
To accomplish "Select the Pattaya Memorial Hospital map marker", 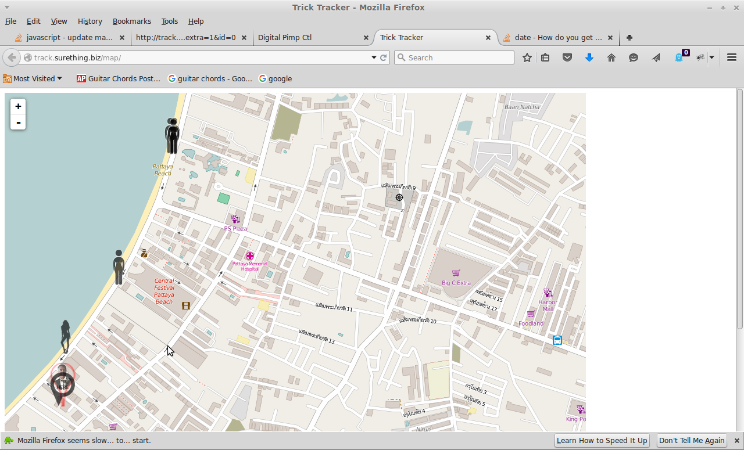I will tap(250, 256).
